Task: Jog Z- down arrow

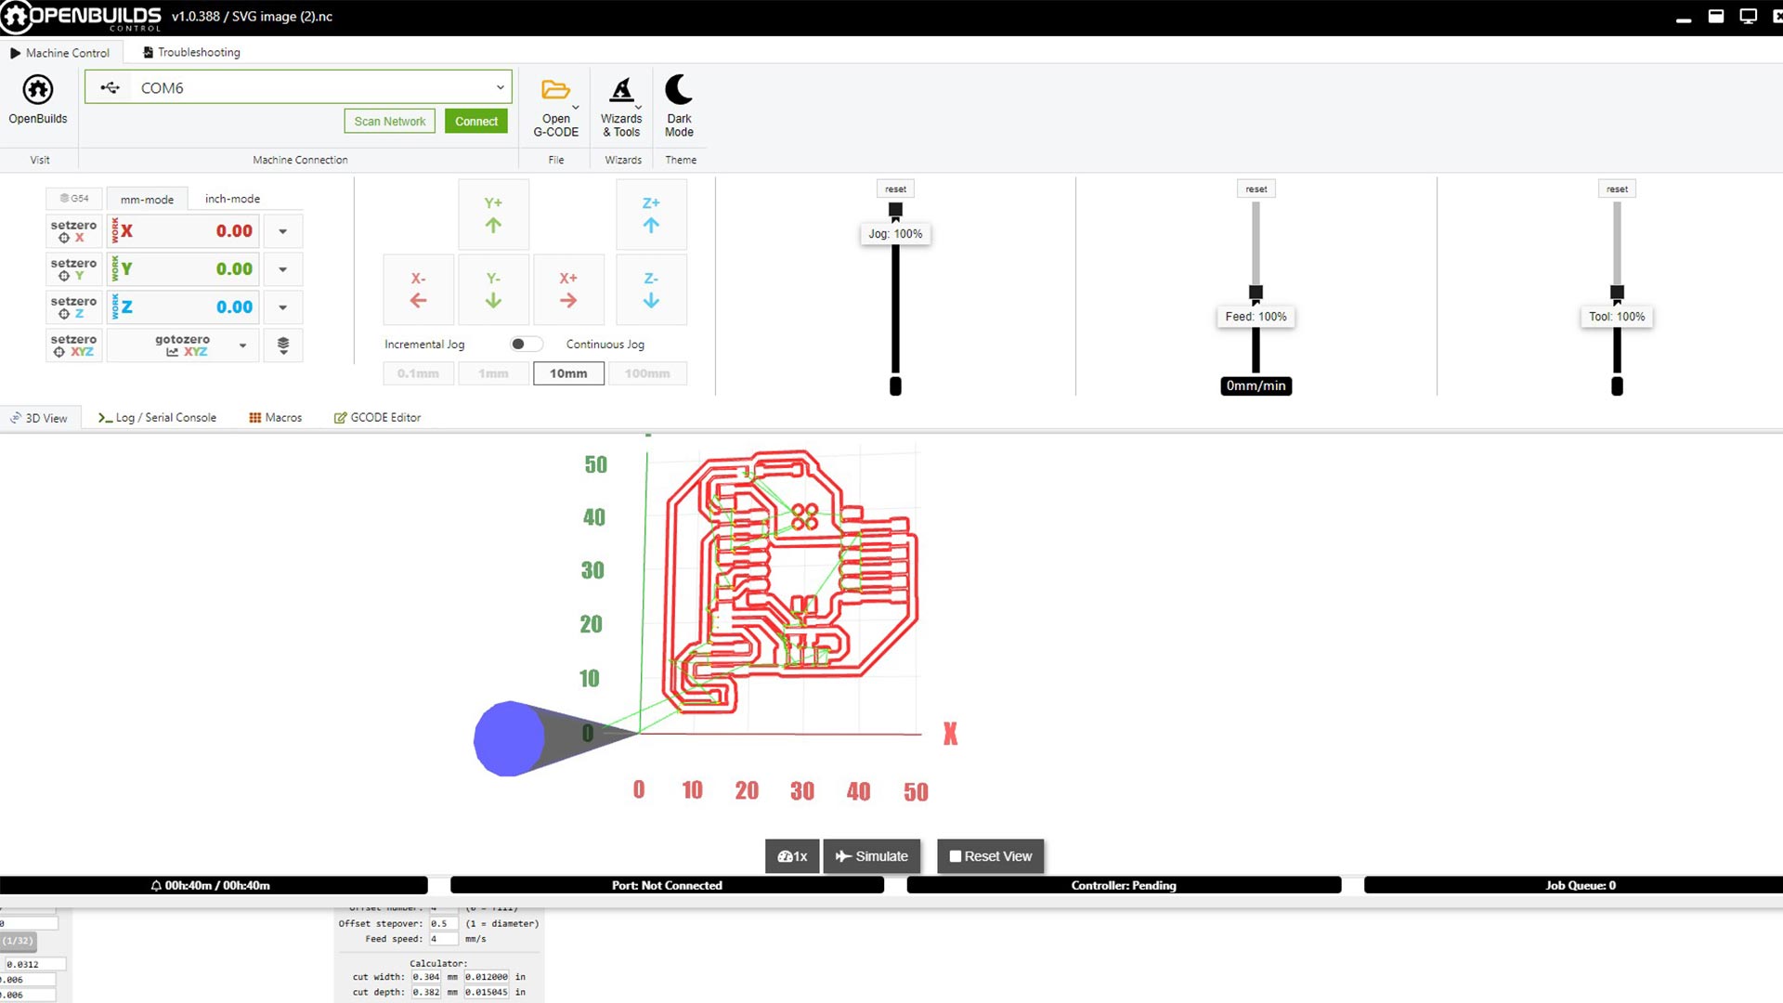Action: coord(651,290)
